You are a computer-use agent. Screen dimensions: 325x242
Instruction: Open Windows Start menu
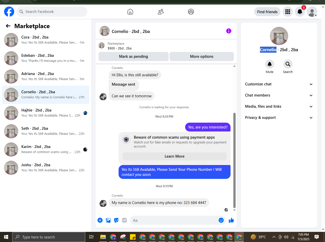pos(6,237)
